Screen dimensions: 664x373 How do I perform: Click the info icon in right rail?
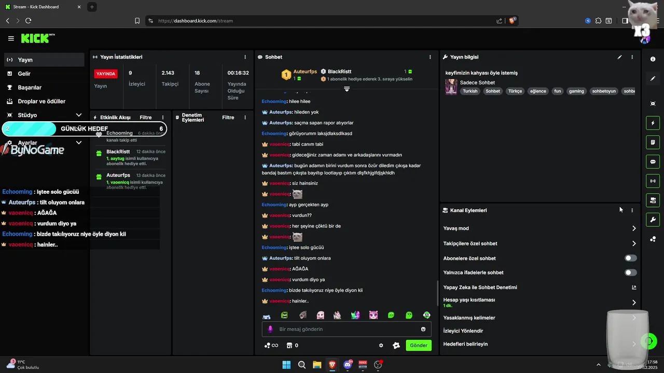pos(653,59)
